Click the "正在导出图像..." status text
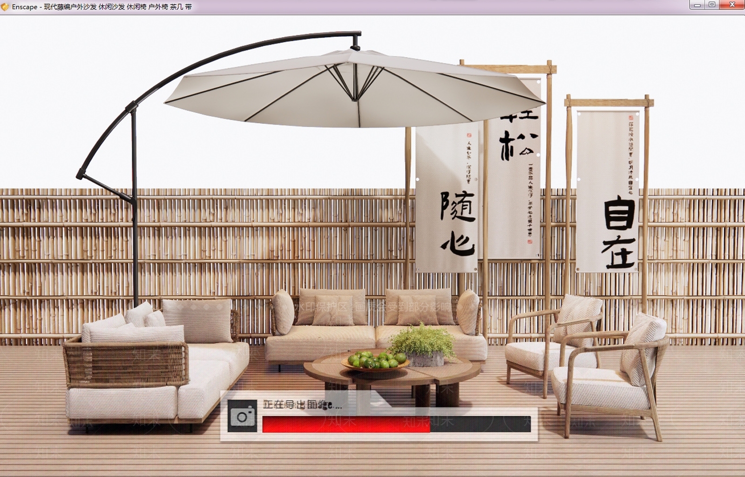Viewport: 745px width, 477px height. tap(303, 405)
